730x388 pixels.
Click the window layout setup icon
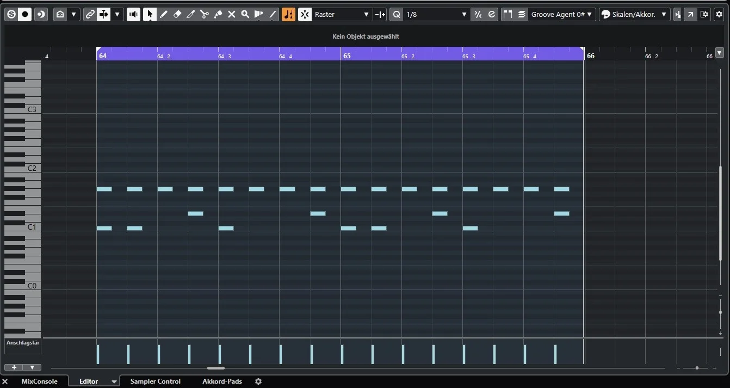[704, 14]
